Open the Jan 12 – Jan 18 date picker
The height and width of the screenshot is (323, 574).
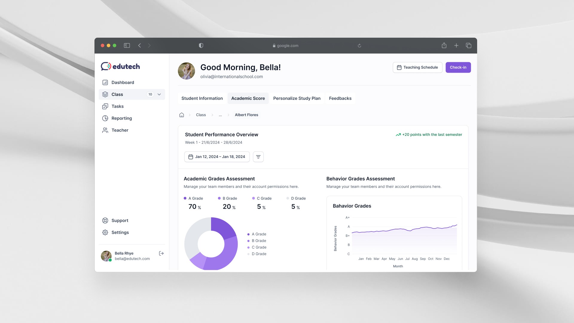point(217,156)
